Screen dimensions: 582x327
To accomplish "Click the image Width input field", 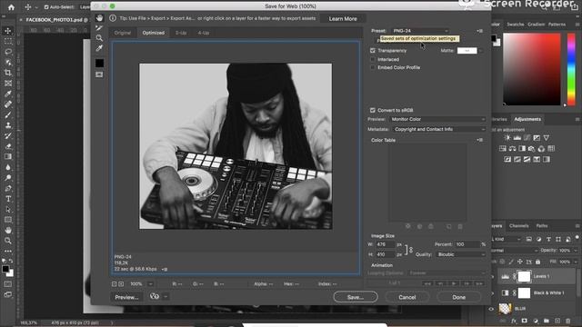I will pos(385,244).
